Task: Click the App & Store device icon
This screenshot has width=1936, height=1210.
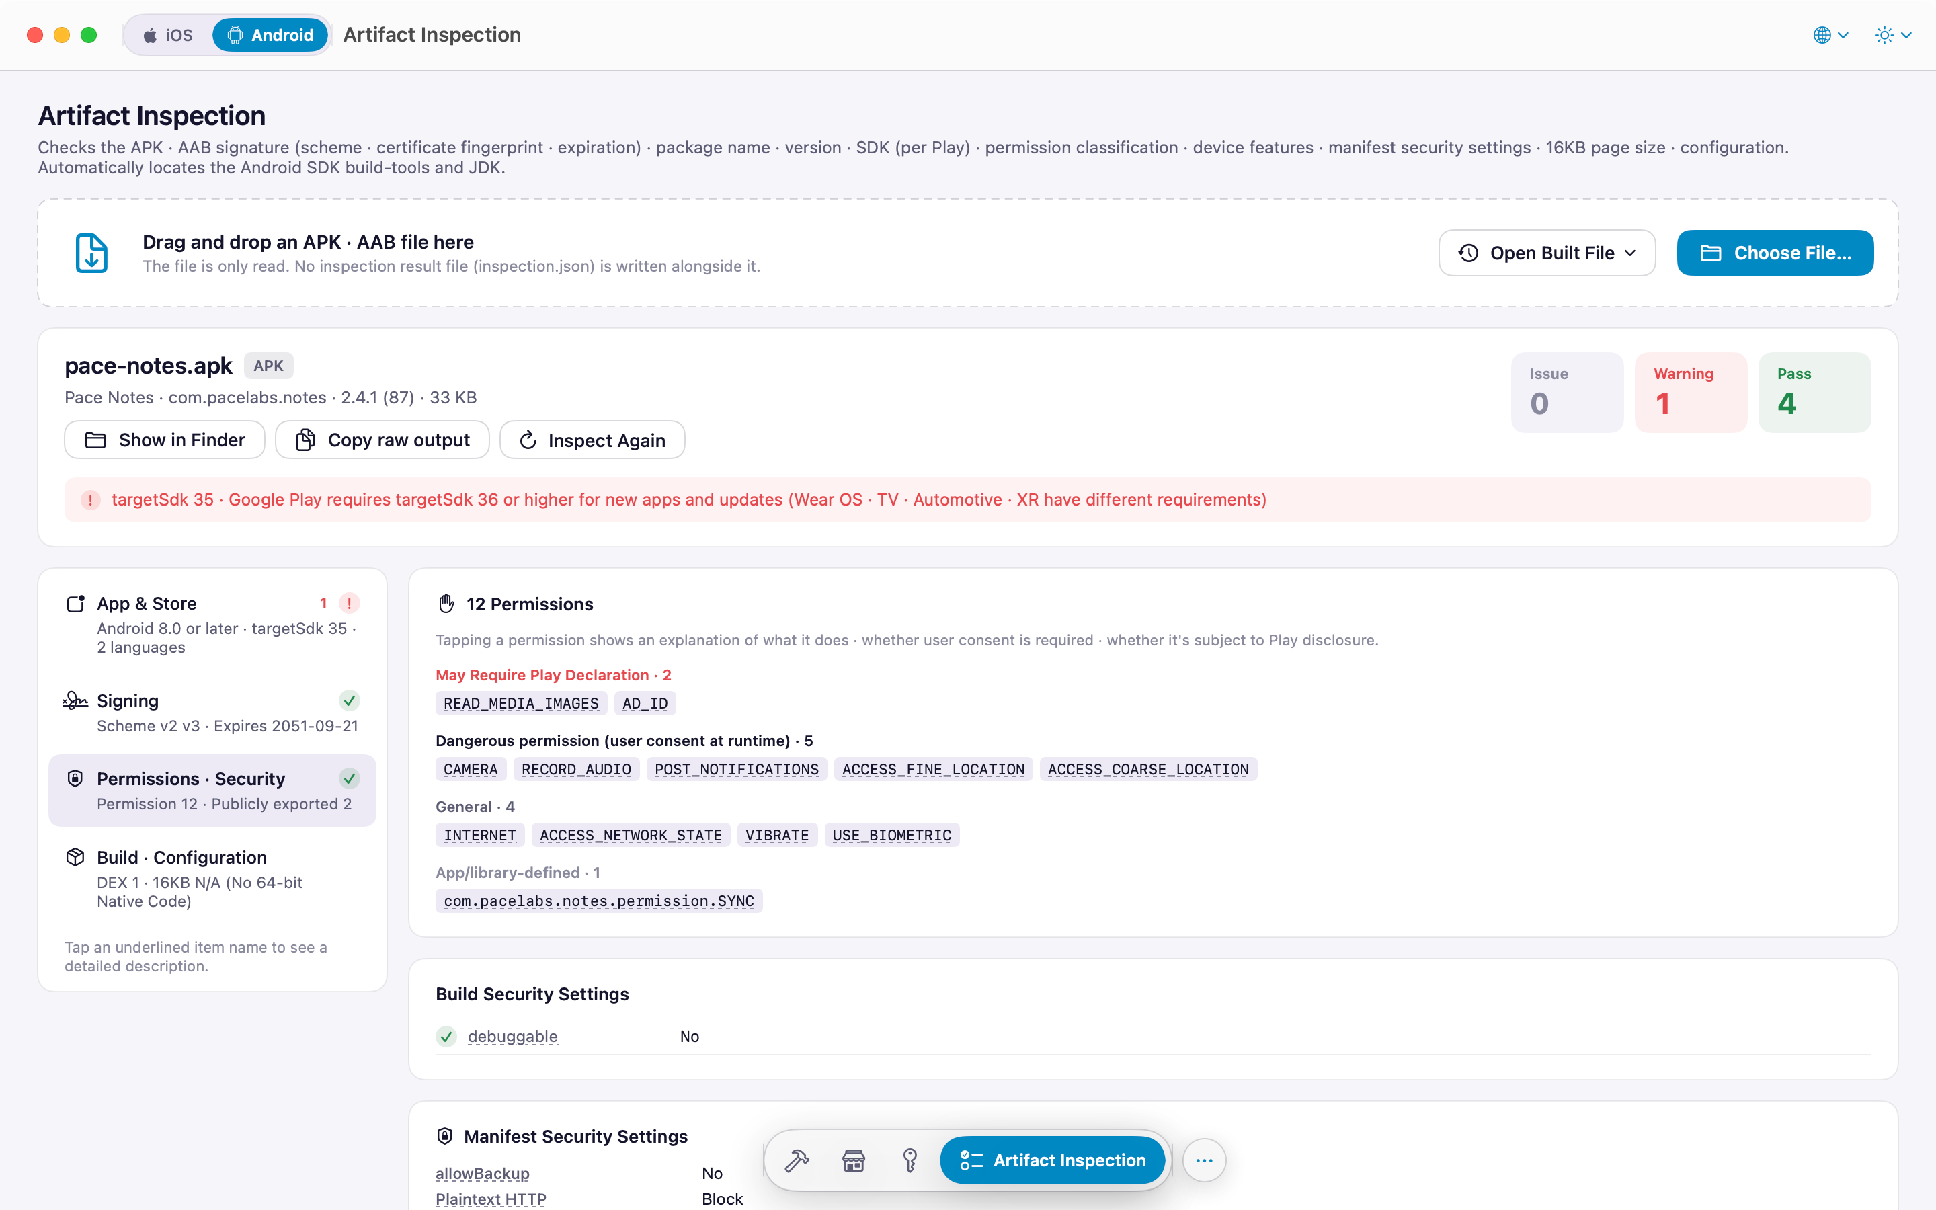Action: coord(75,604)
